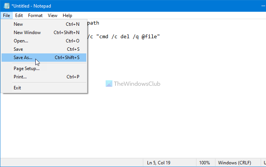Open Page Setup... dialog entry

[x=44, y=69]
